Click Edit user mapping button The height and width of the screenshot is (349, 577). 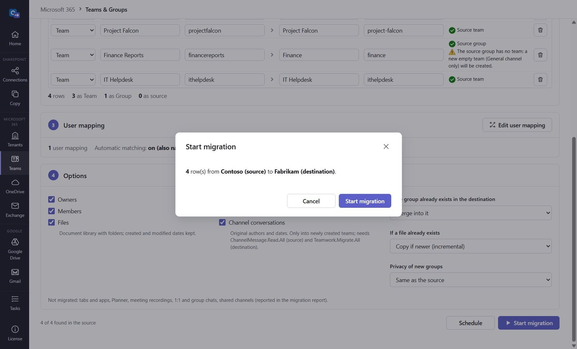tap(517, 125)
